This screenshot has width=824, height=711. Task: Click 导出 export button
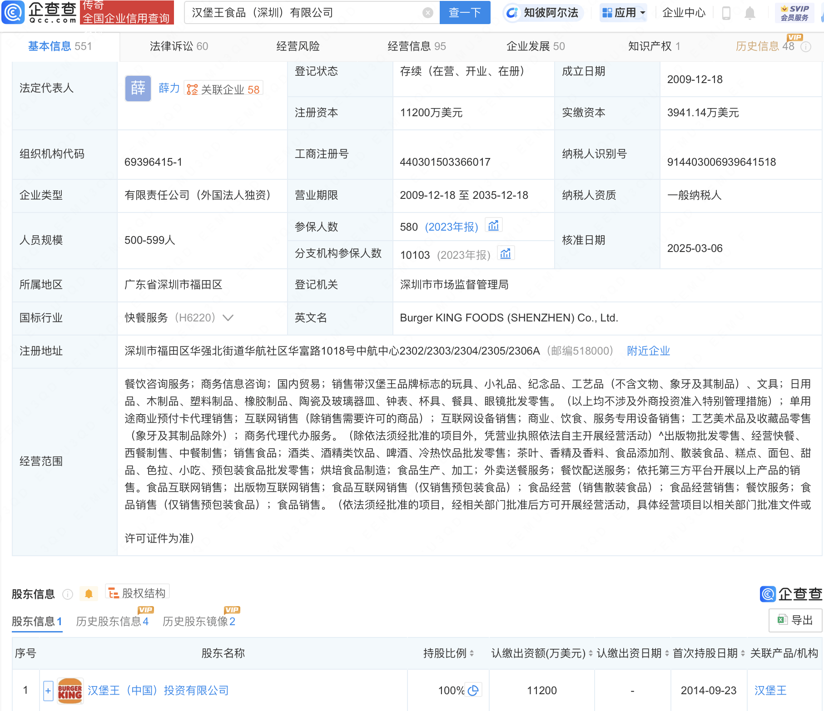[x=795, y=620]
